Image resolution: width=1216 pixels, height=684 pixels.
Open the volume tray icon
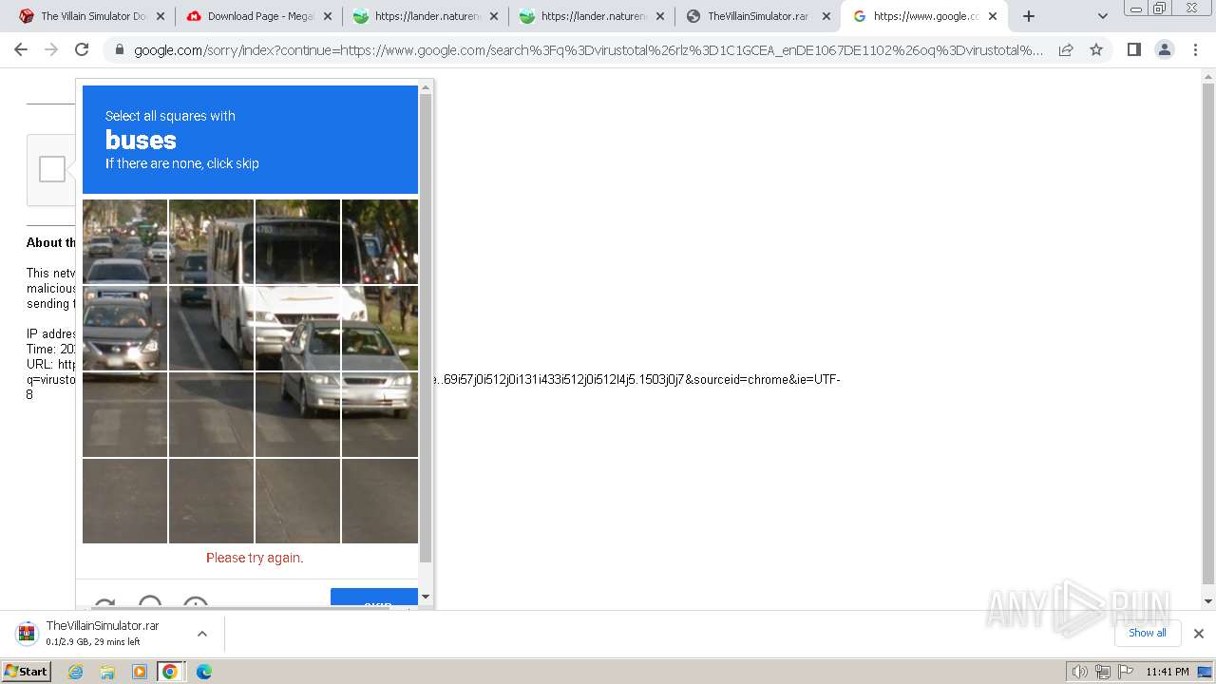(1080, 672)
